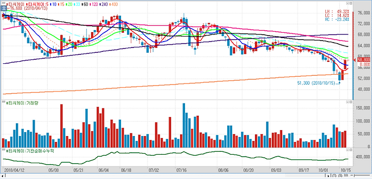Select the pink 120-day average legend
The width and height of the screenshot is (372, 179).
(94, 4)
